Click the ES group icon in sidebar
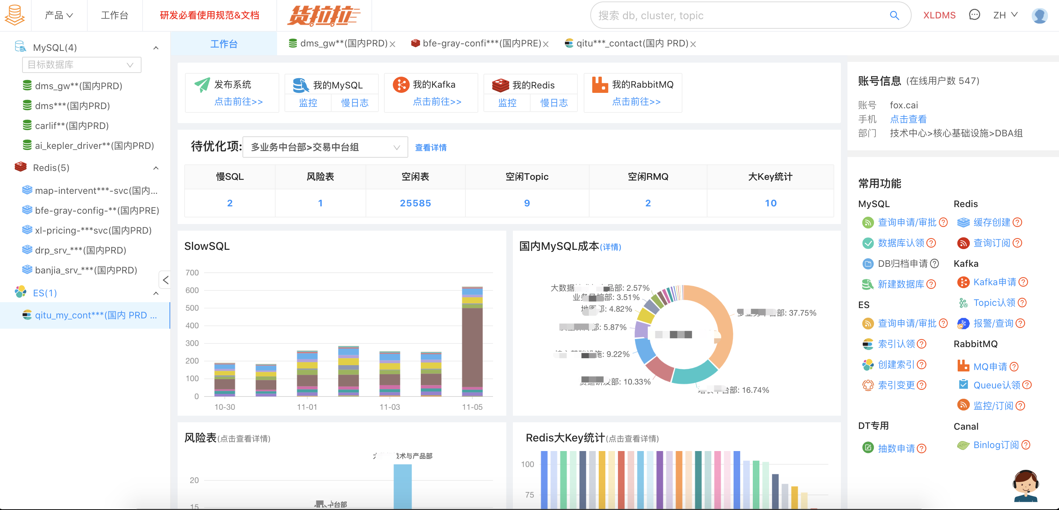The image size is (1059, 510). [x=21, y=292]
